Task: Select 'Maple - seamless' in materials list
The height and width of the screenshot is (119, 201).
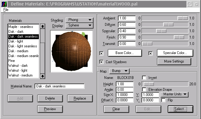Action: click(24, 27)
